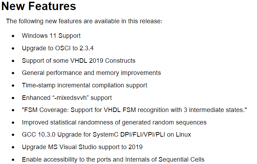Click Upgrade to OSCI to 2.3.4 text
Screen dimensions: 257x164
point(58,48)
